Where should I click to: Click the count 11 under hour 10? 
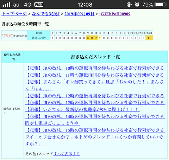click(x=92, y=38)
